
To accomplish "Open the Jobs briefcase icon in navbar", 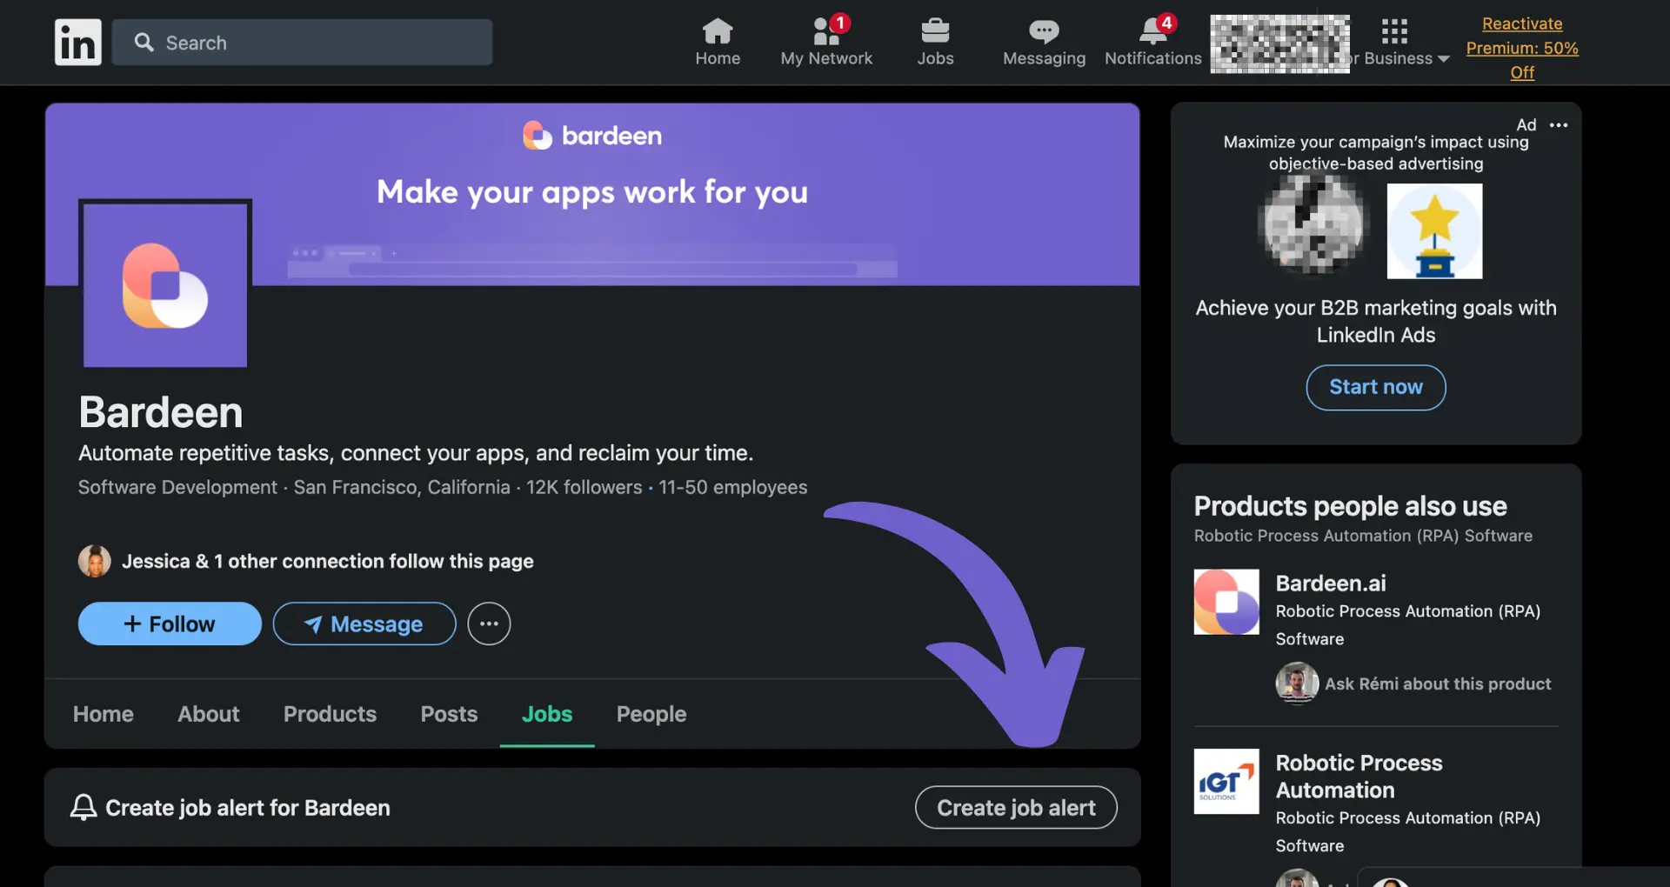I will [935, 31].
